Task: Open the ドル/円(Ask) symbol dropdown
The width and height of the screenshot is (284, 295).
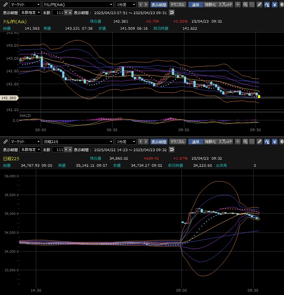Action: [78, 5]
